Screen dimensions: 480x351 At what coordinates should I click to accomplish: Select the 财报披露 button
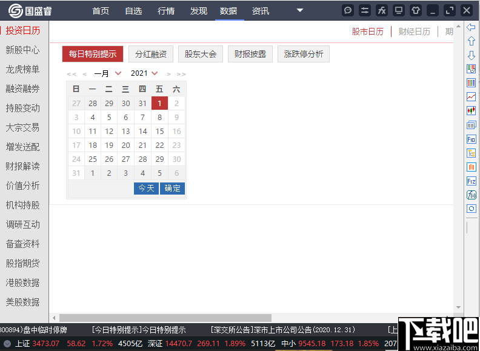coord(250,54)
